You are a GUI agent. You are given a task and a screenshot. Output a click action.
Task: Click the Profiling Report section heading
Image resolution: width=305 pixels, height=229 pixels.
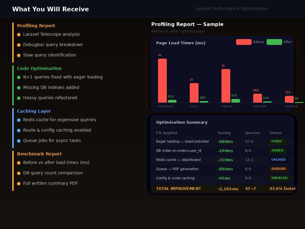coord(36,26)
